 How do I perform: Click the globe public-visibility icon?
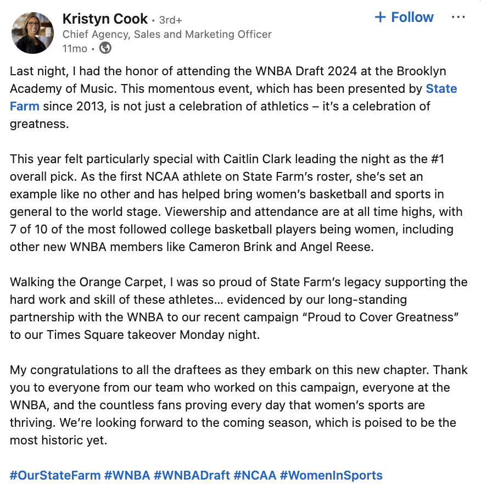tap(105, 48)
